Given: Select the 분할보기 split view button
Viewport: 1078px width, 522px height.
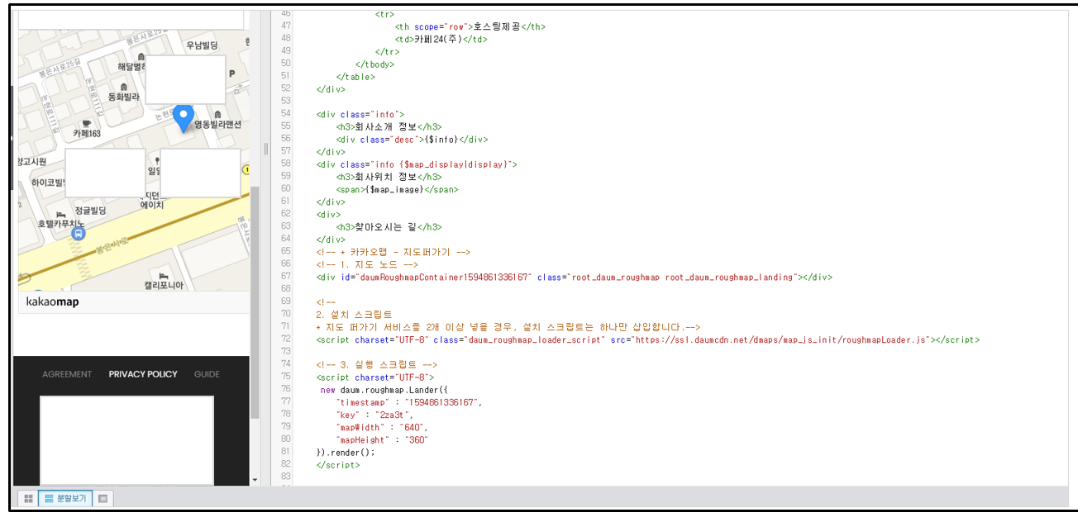Looking at the screenshot, I should coord(65,499).
